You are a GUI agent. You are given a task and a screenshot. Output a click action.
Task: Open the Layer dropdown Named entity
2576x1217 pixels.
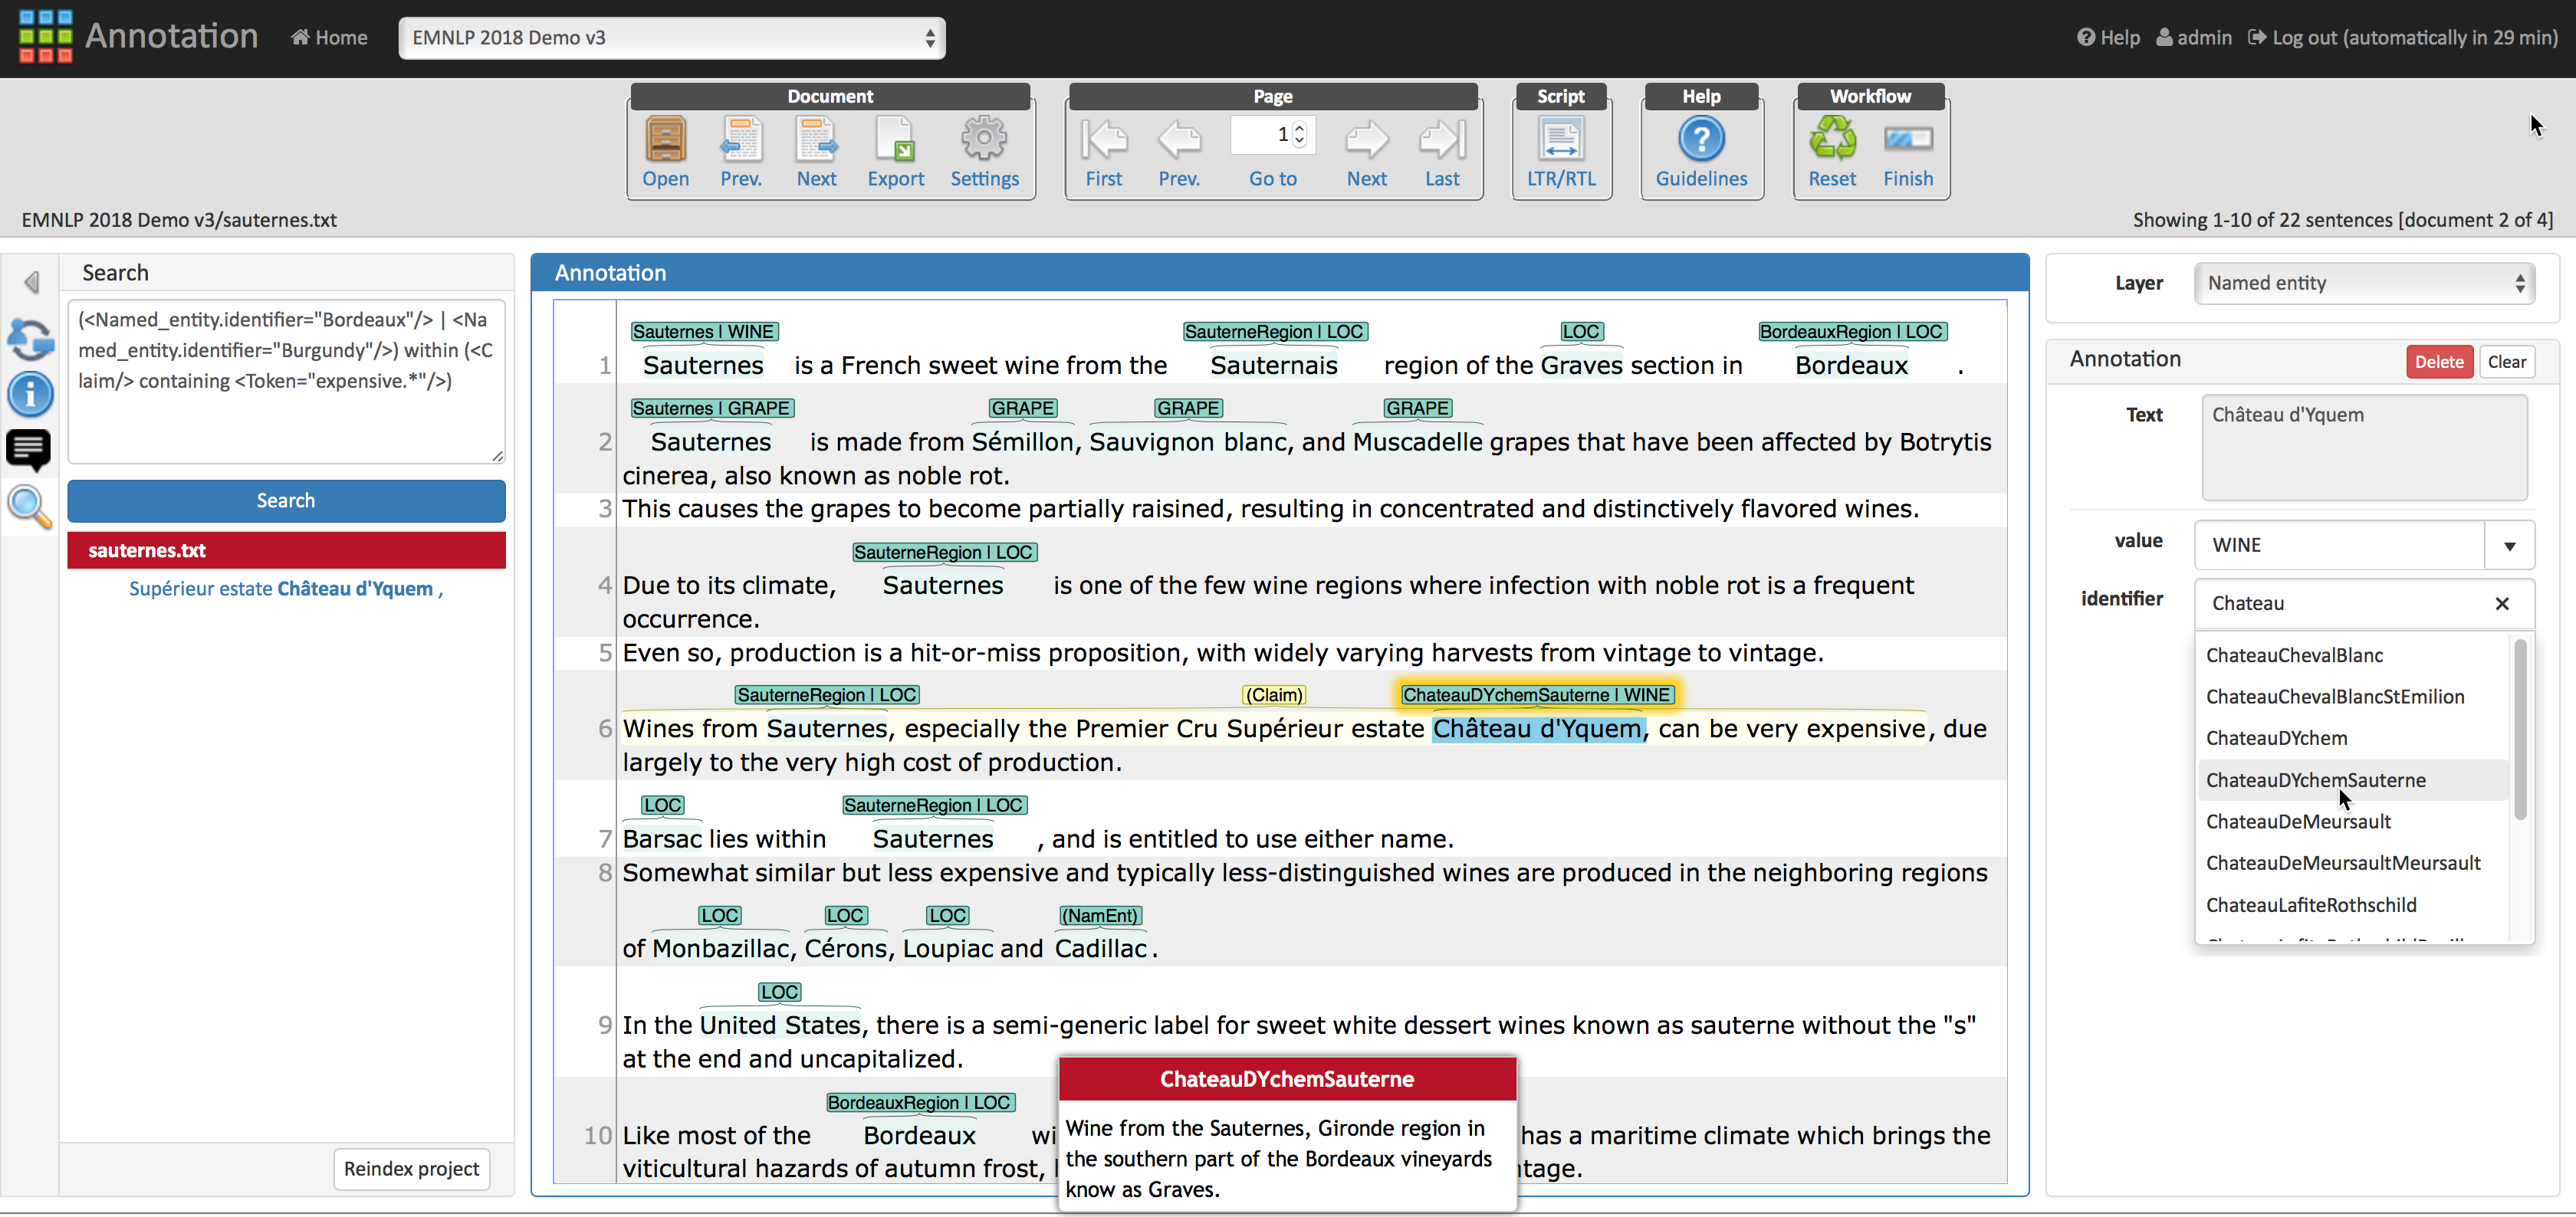2364,283
